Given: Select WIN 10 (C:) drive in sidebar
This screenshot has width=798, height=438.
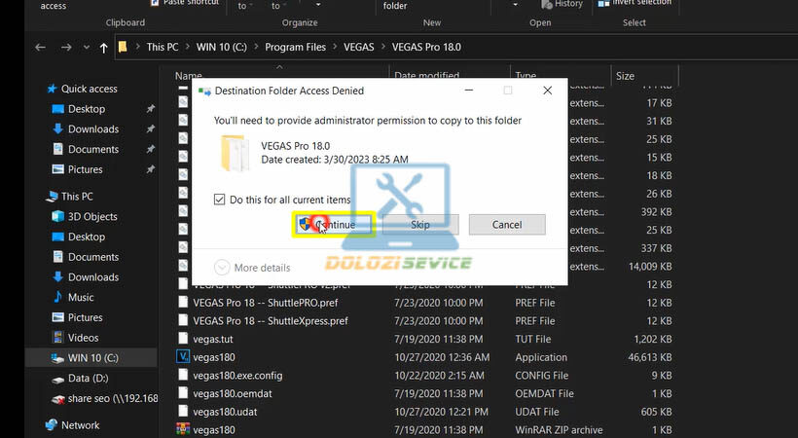Looking at the screenshot, I should [x=93, y=358].
